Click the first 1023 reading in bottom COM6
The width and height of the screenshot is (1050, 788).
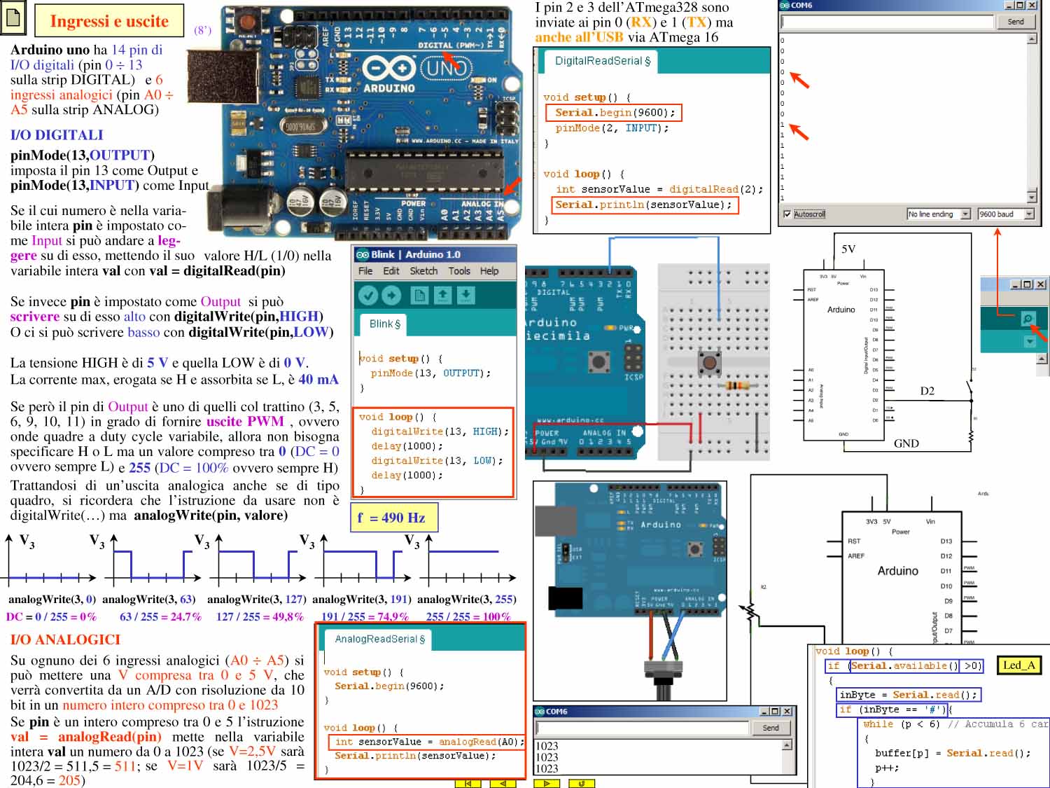(x=547, y=746)
